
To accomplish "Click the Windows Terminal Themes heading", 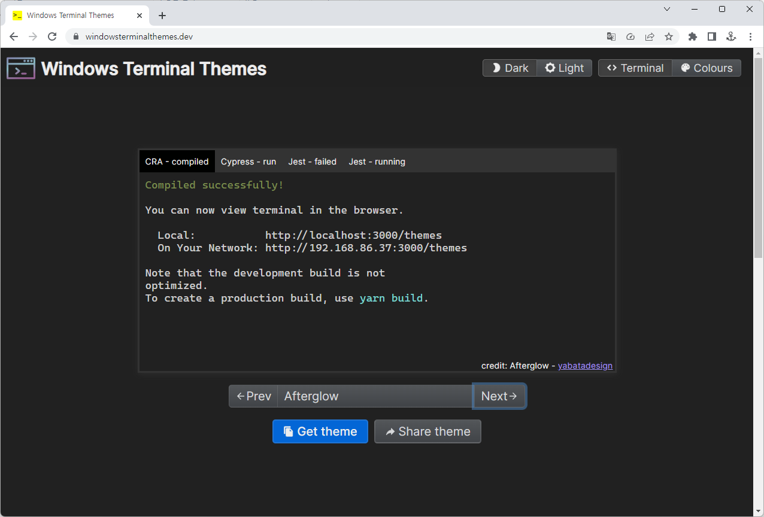I will (x=154, y=69).
